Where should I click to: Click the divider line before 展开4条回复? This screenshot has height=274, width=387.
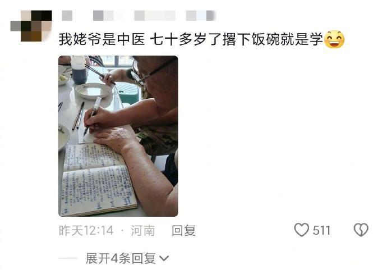(x=68, y=258)
